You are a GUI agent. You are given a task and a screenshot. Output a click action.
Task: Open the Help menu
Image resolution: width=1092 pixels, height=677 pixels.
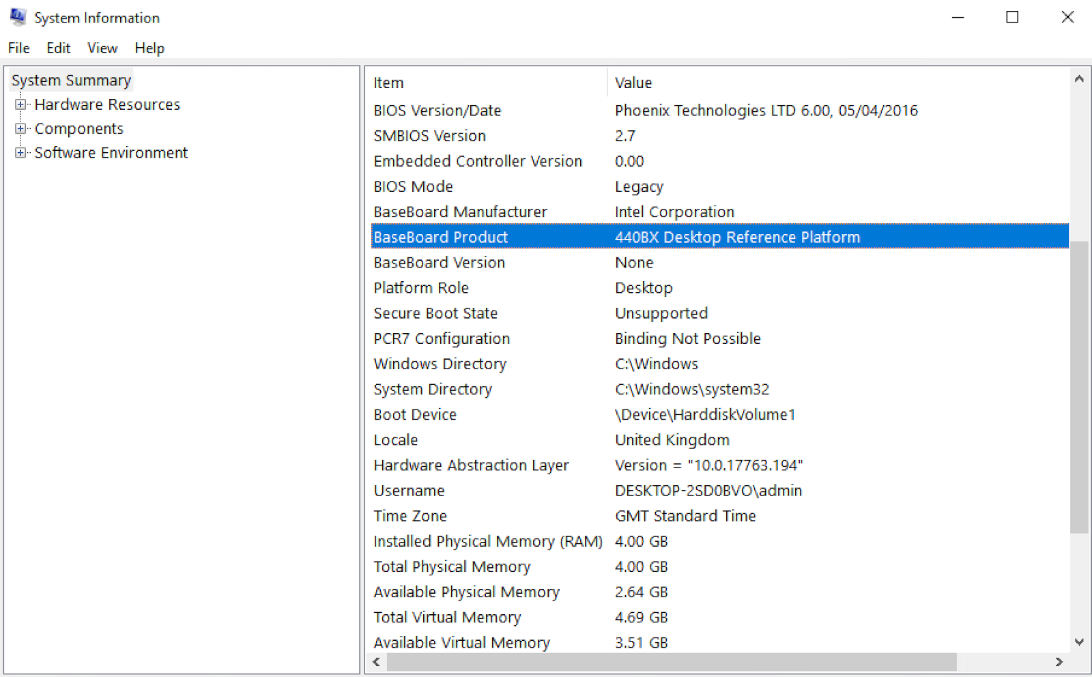(149, 48)
